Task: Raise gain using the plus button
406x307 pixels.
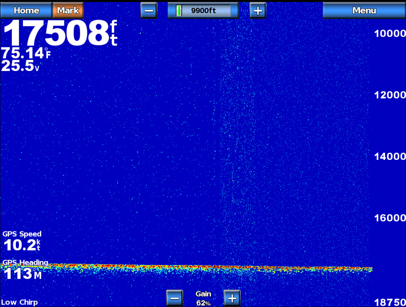Action: click(232, 298)
